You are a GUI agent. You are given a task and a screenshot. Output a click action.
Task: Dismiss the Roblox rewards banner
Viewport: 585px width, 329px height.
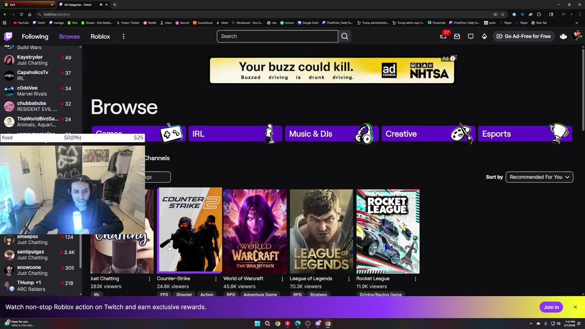coord(575,307)
